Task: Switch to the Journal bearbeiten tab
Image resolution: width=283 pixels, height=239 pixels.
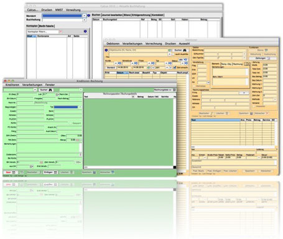Action: [112, 15]
